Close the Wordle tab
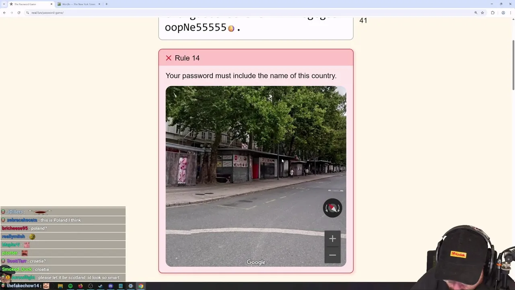Viewport: 515px width, 290px height. (99, 4)
